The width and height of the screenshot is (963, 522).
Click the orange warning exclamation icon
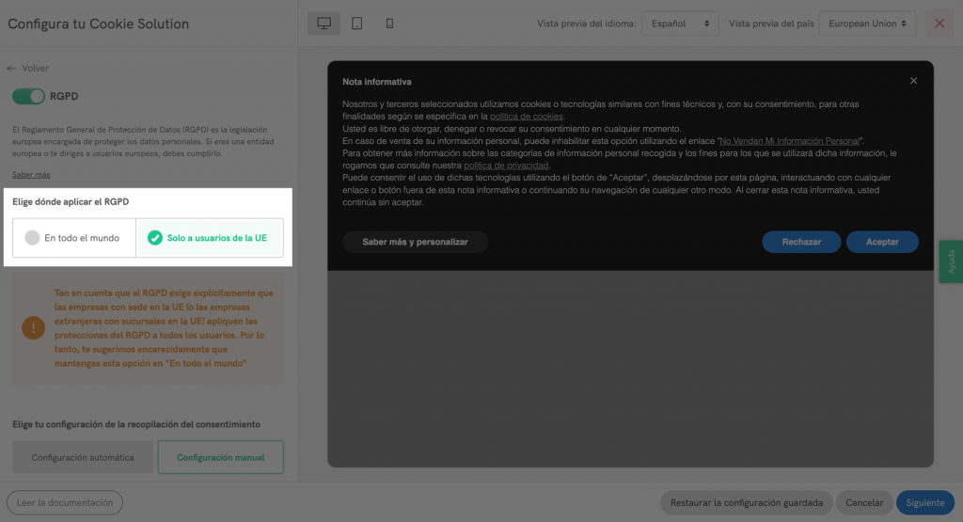34,328
